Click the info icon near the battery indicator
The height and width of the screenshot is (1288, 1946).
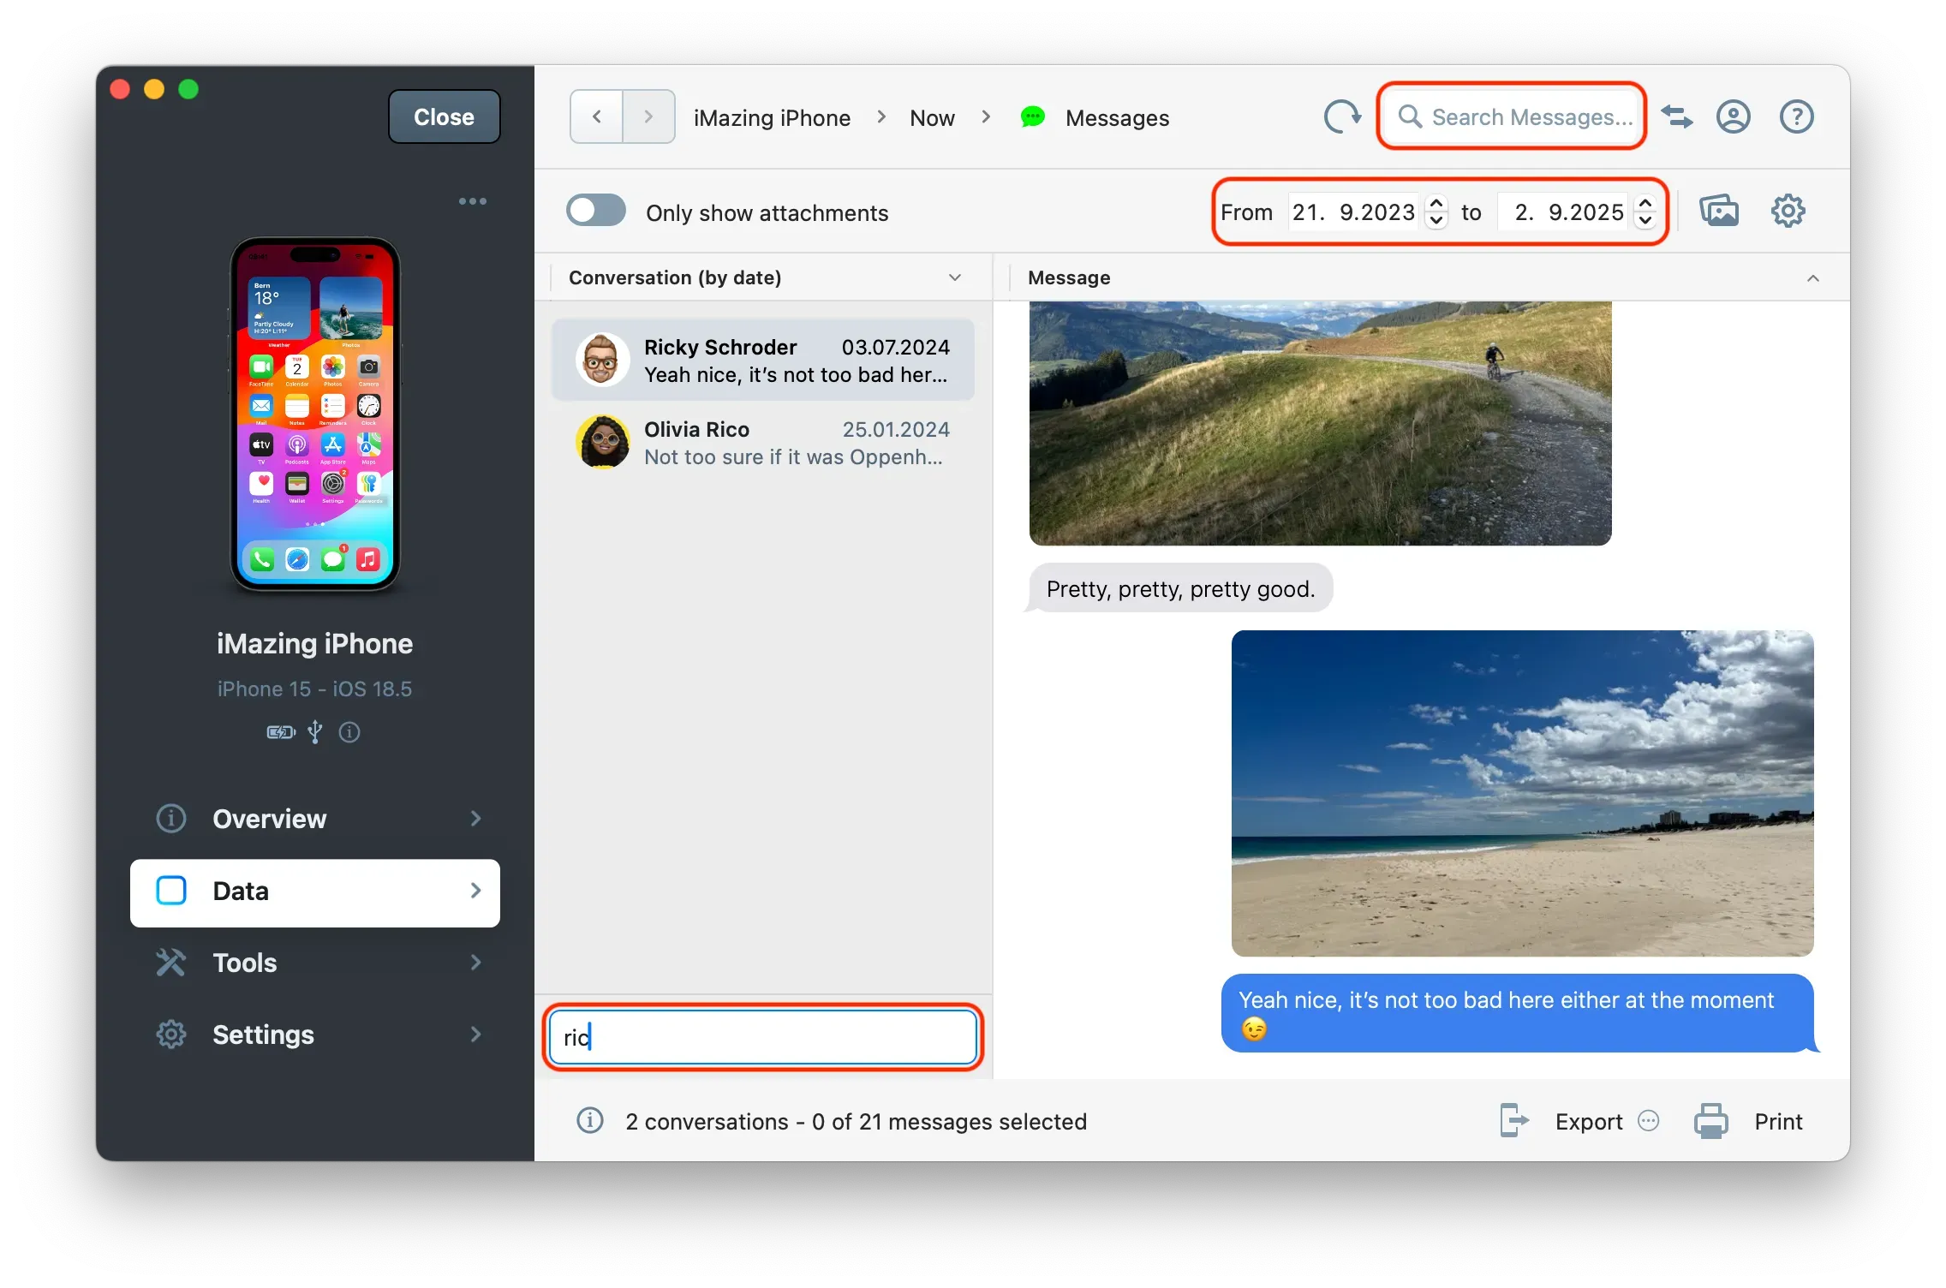pyautogui.click(x=349, y=732)
